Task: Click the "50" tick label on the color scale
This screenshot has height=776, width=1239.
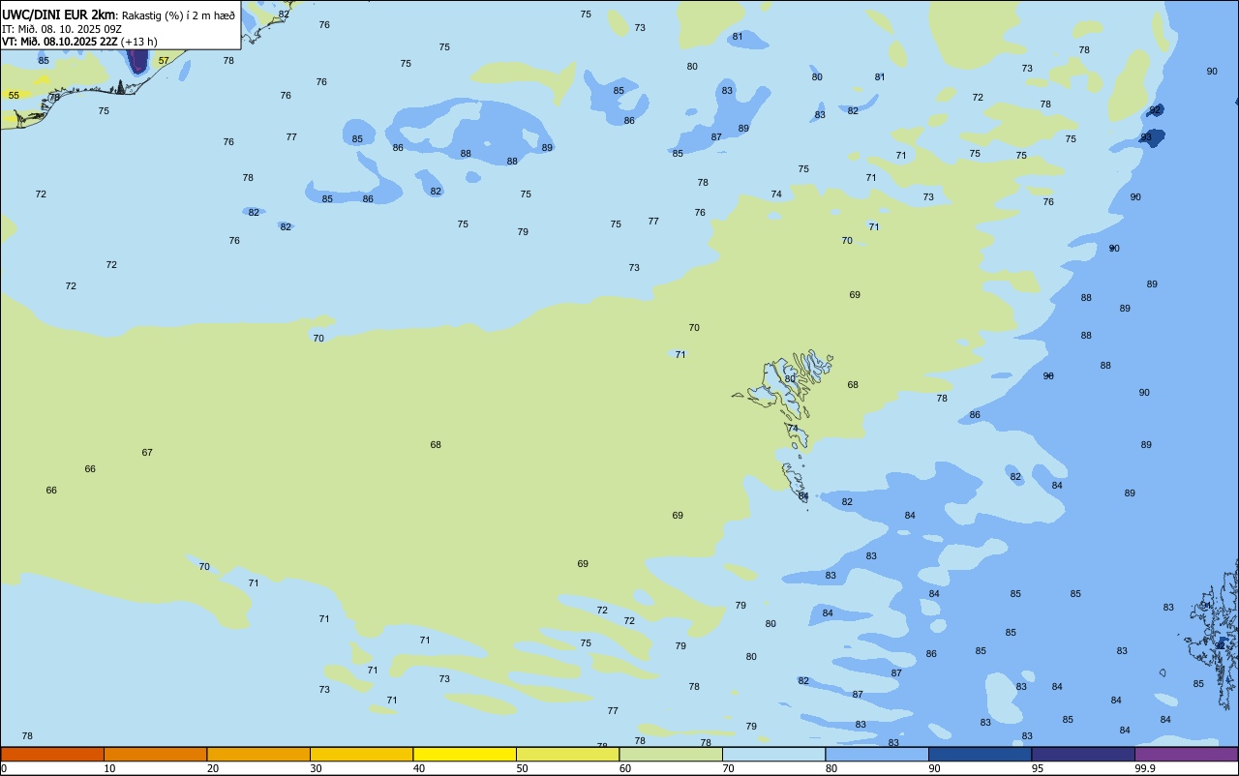Action: pos(523,768)
